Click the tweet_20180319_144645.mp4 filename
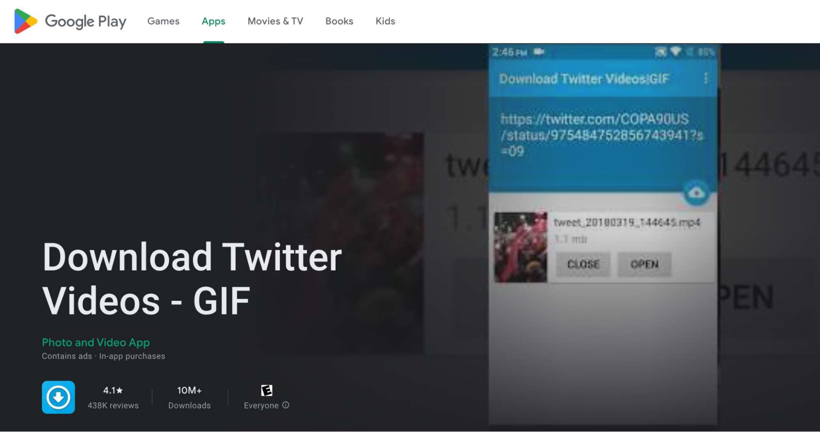820x432 pixels. tap(627, 223)
